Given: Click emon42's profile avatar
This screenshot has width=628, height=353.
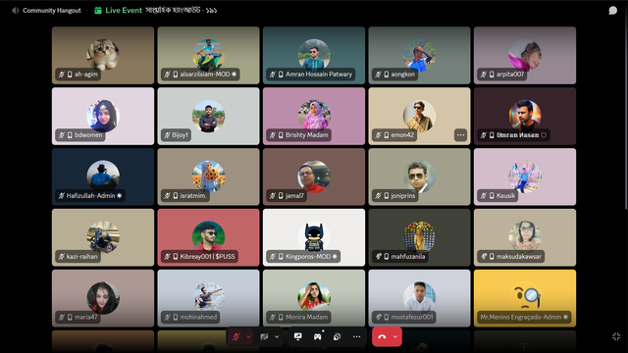Looking at the screenshot, I should click(419, 116).
